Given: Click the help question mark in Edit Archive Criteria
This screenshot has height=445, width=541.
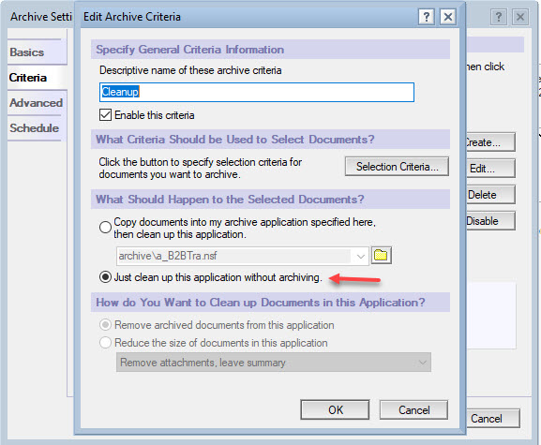Looking at the screenshot, I should click(x=427, y=17).
